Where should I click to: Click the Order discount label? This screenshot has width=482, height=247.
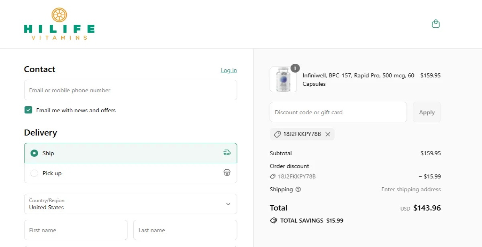(x=290, y=166)
